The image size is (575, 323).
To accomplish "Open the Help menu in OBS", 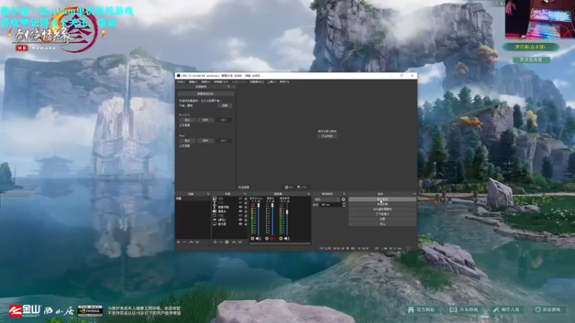I will [x=285, y=82].
